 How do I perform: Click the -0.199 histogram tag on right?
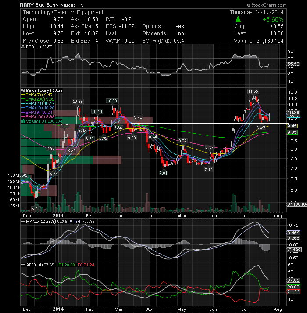coord(294,250)
